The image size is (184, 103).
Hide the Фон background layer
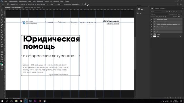point(152,36)
